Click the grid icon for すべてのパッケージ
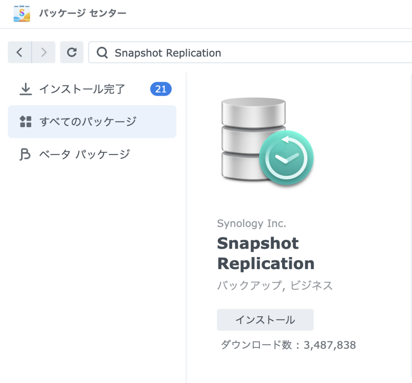 (26, 121)
